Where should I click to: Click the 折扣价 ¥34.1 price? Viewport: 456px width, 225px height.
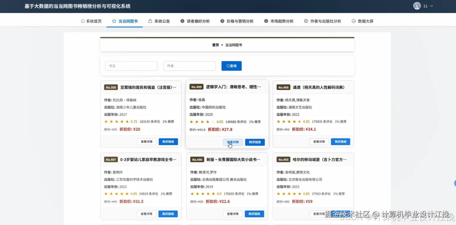[x=304, y=129]
